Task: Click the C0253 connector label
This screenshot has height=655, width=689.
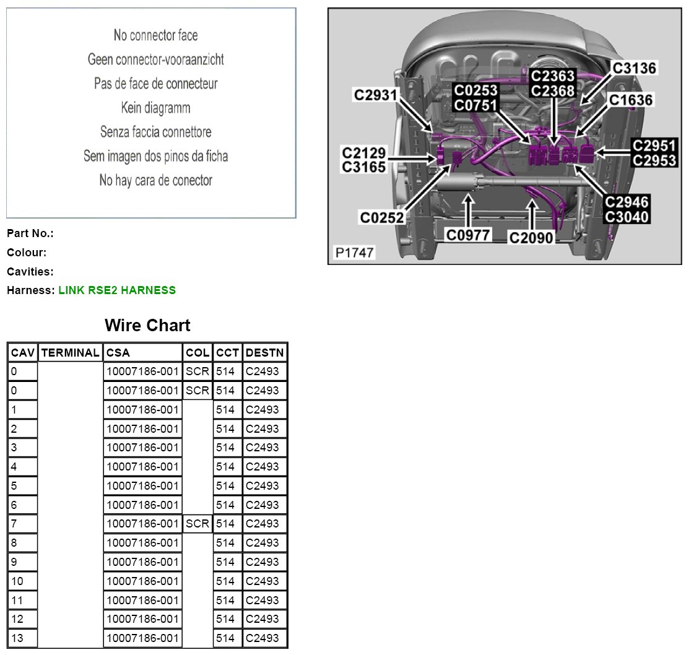Action: (475, 90)
